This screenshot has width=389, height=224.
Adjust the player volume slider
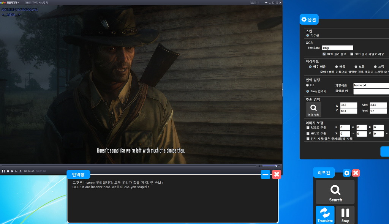tap(270, 166)
